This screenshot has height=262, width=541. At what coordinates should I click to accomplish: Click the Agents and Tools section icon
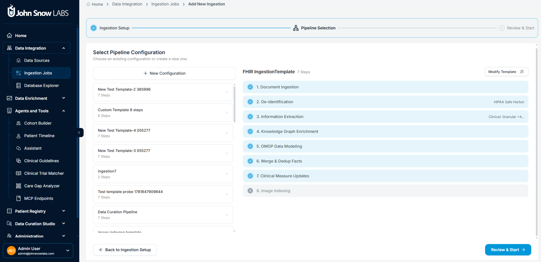pos(9,111)
